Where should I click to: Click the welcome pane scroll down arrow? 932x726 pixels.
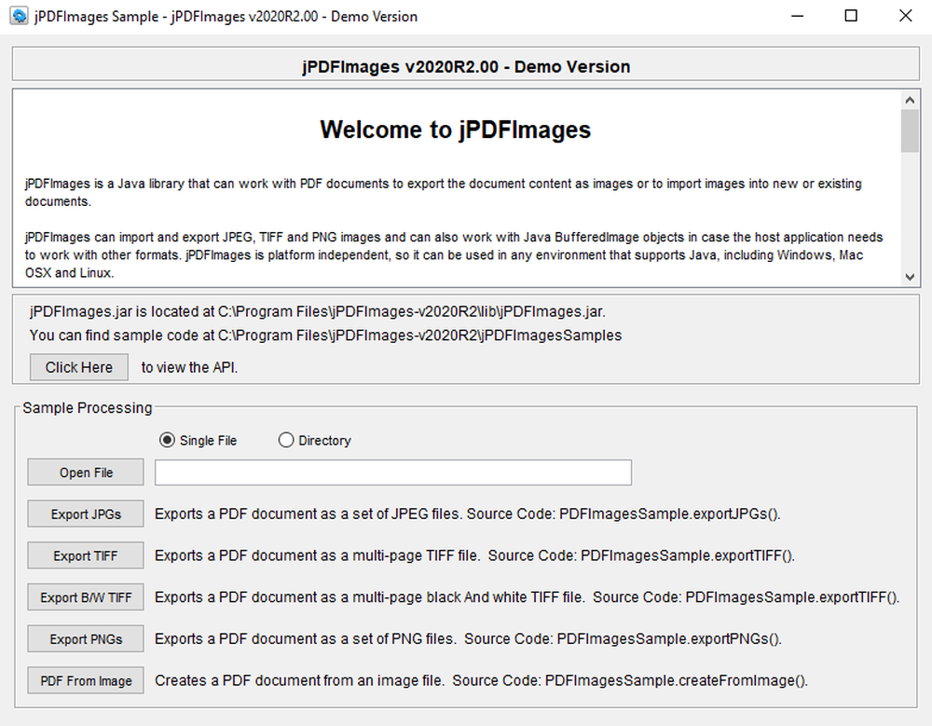point(910,277)
